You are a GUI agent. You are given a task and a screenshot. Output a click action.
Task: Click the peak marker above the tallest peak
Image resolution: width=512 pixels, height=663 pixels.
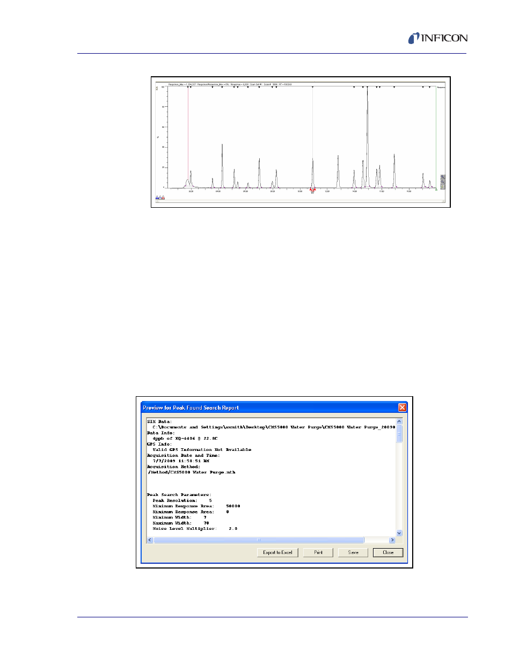(x=367, y=87)
